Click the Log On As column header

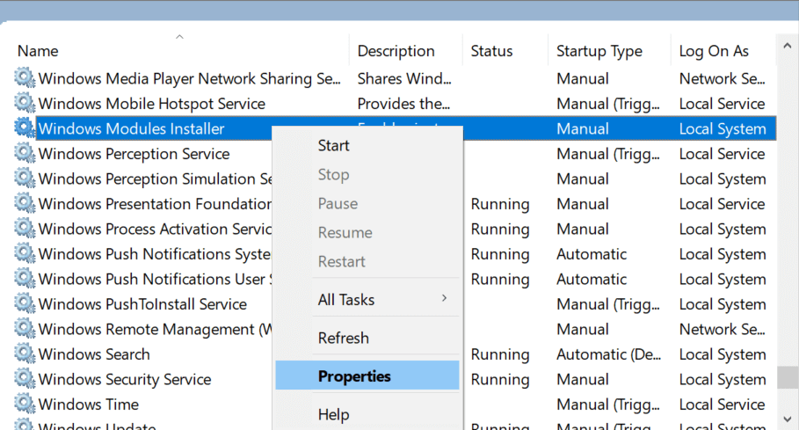pos(714,51)
